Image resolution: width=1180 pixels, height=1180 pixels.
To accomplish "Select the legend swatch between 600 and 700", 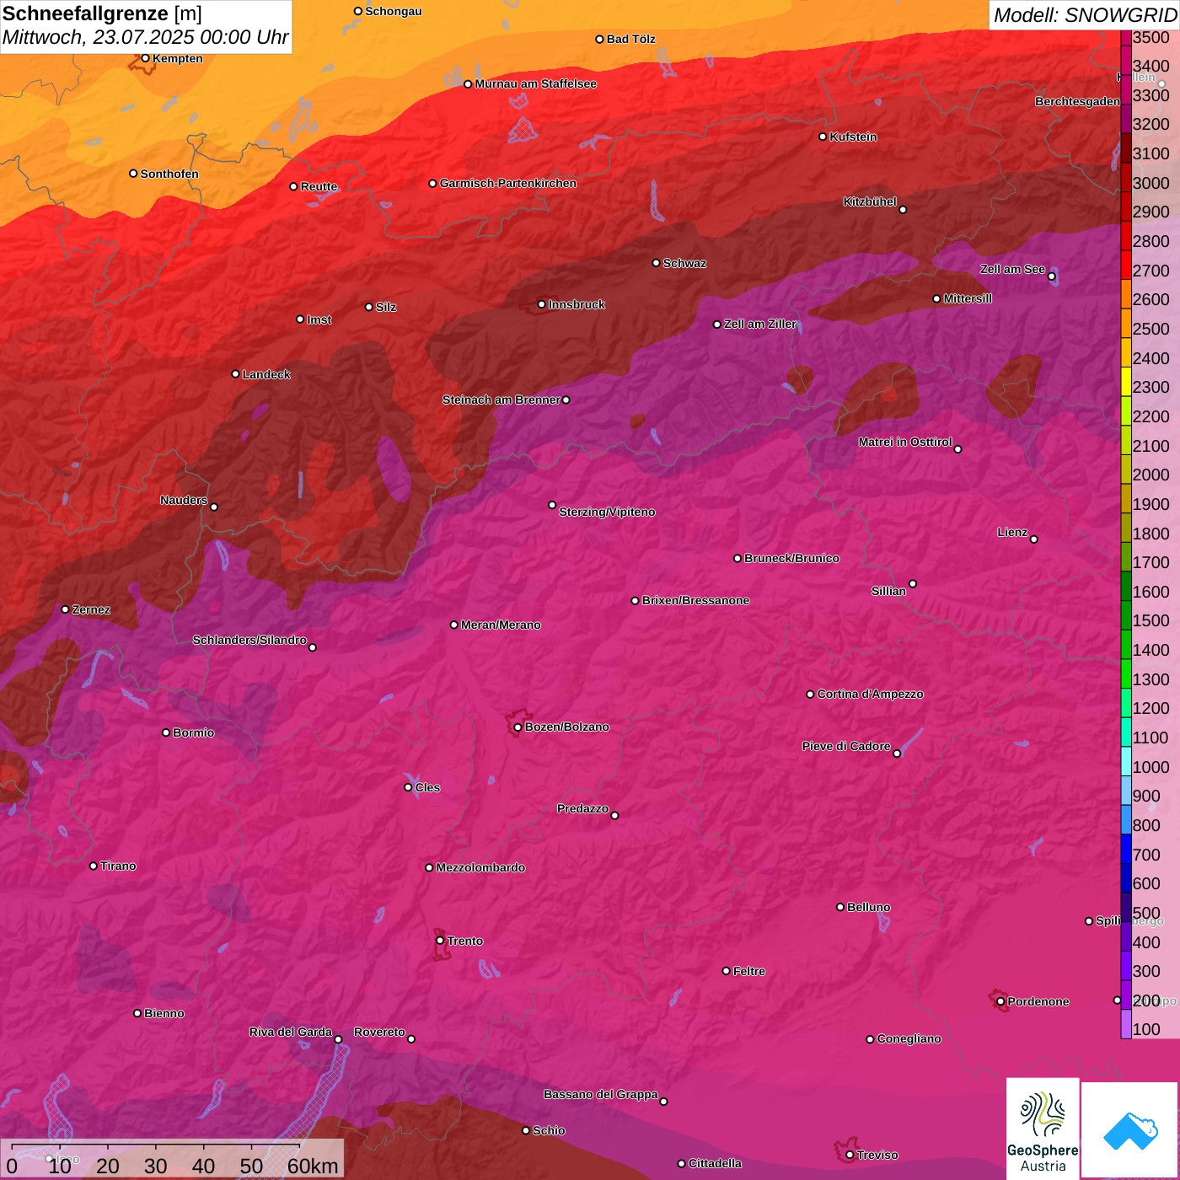I will [1126, 877].
